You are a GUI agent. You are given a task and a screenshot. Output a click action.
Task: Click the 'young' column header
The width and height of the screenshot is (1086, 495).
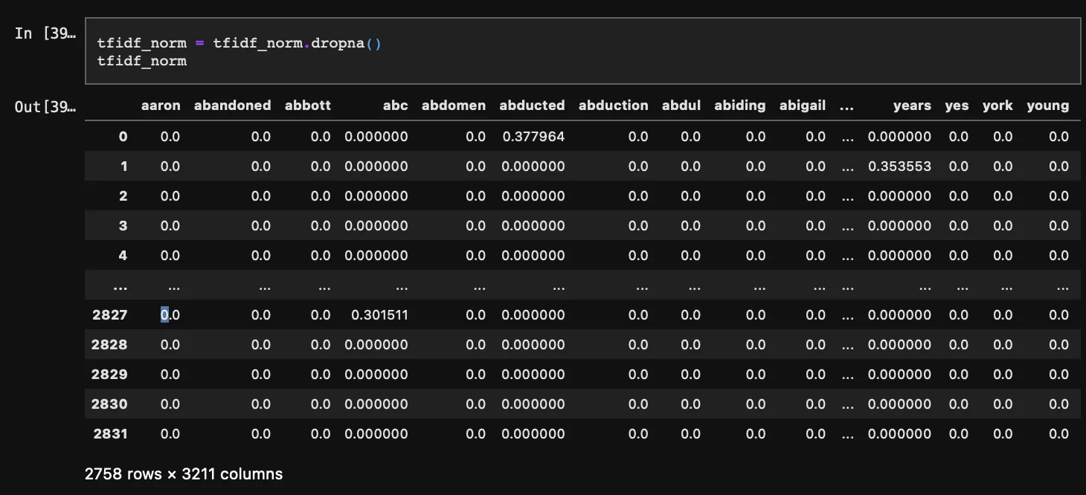coord(1047,106)
